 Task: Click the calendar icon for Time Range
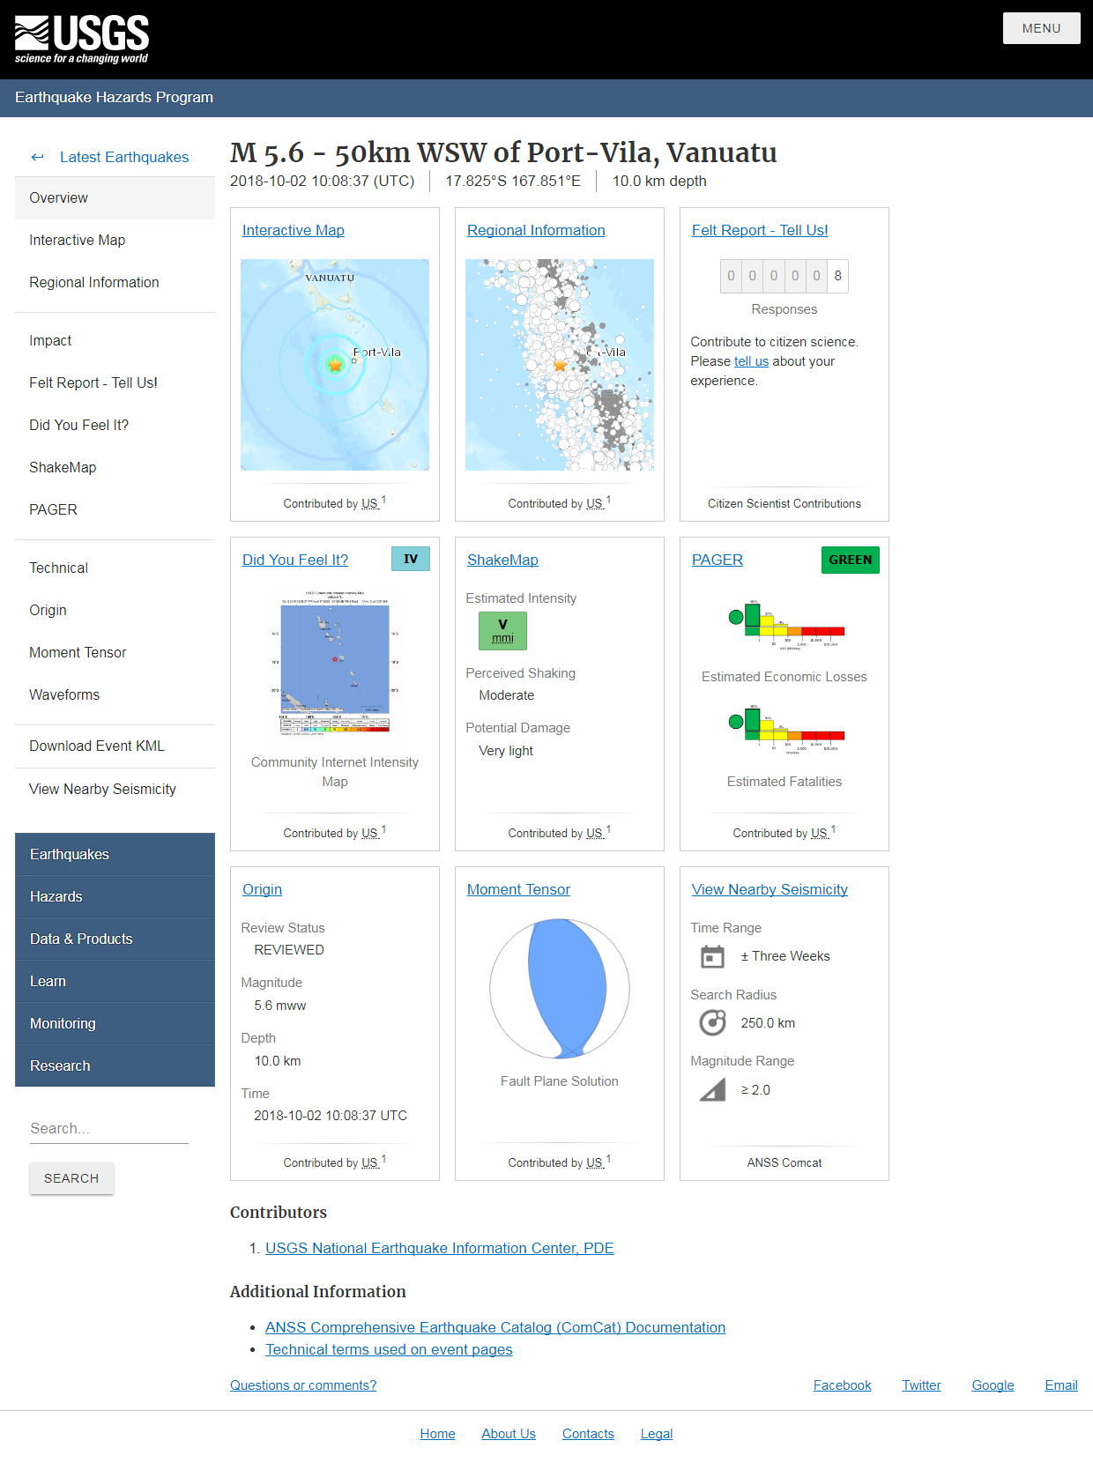tap(712, 956)
